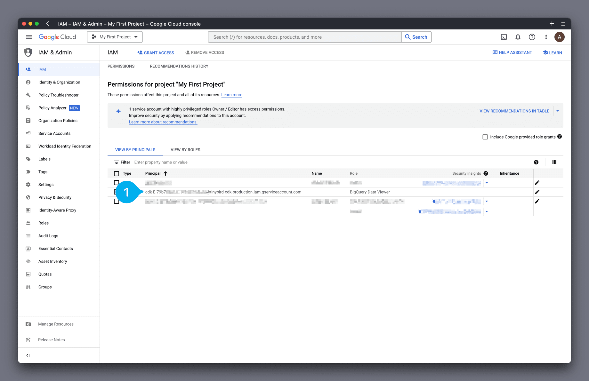Click the hamburger navigation menu icon
The width and height of the screenshot is (589, 381).
click(29, 37)
